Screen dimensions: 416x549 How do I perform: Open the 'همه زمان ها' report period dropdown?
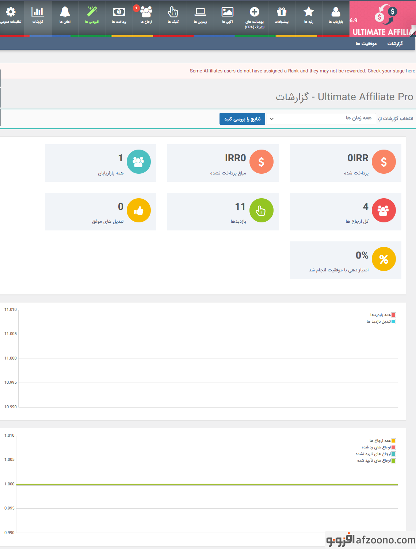(x=321, y=119)
